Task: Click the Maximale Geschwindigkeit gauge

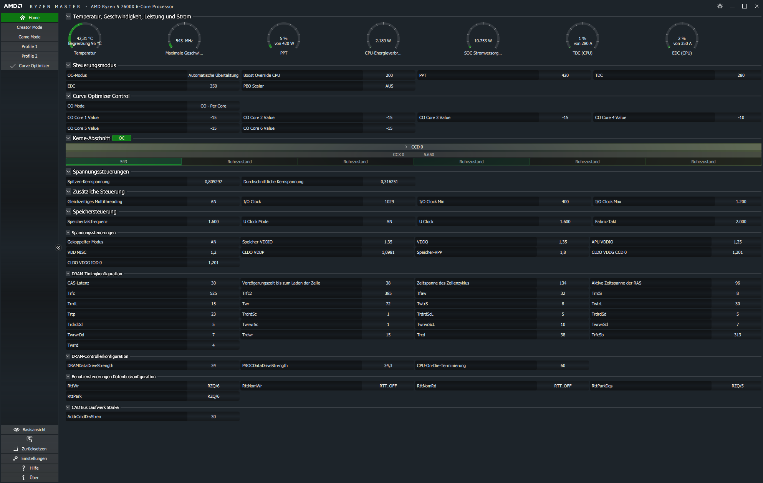Action: (x=184, y=38)
